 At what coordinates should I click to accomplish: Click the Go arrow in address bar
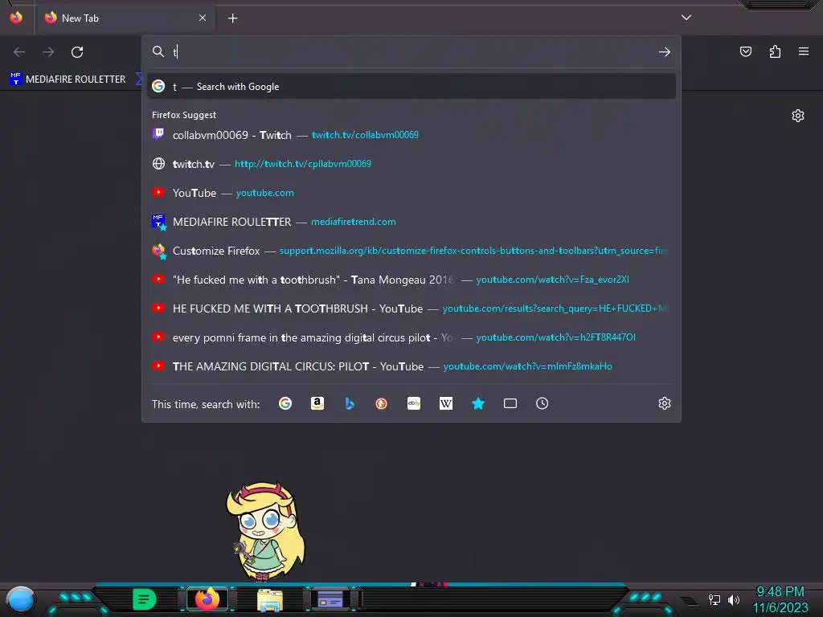[665, 52]
